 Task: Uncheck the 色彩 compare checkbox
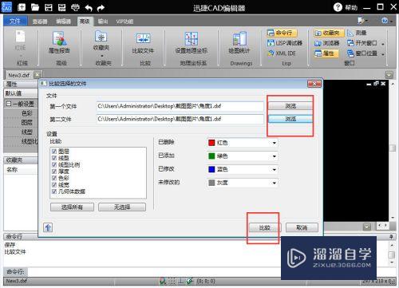pyautogui.click(x=54, y=178)
